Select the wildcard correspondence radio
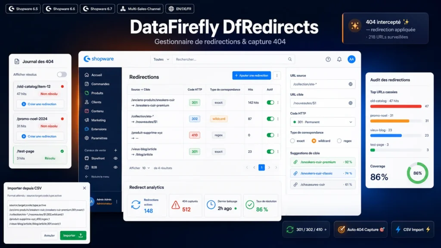This screenshot has width=441, height=248. (x=314, y=141)
